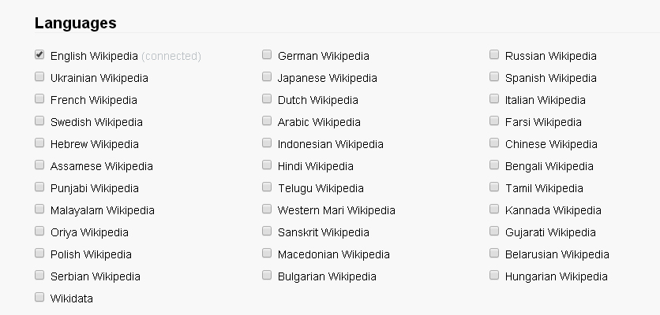Viewport: 660px width, 315px height.
Task: Select the Italian Wikipedia checkbox
Action: coord(494,98)
